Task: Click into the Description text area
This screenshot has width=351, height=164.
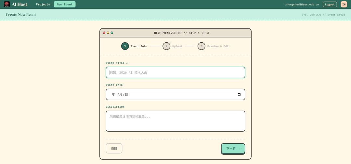Action: click(175, 121)
